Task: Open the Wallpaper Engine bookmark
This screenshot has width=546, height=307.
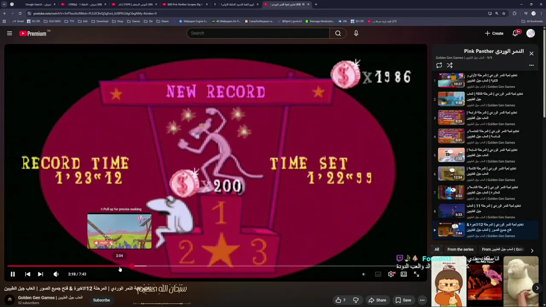Action: 193,21
